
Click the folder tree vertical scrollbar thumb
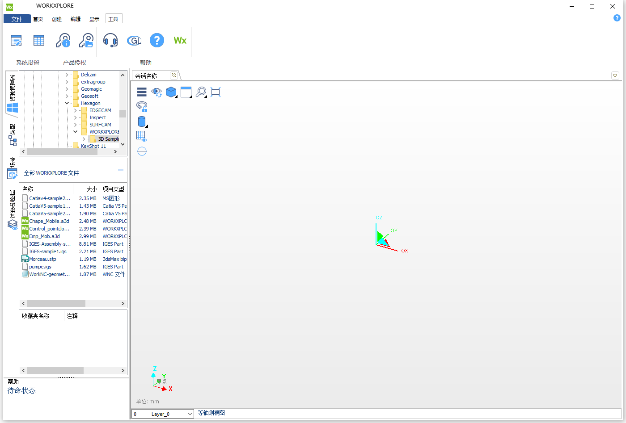(x=123, y=113)
